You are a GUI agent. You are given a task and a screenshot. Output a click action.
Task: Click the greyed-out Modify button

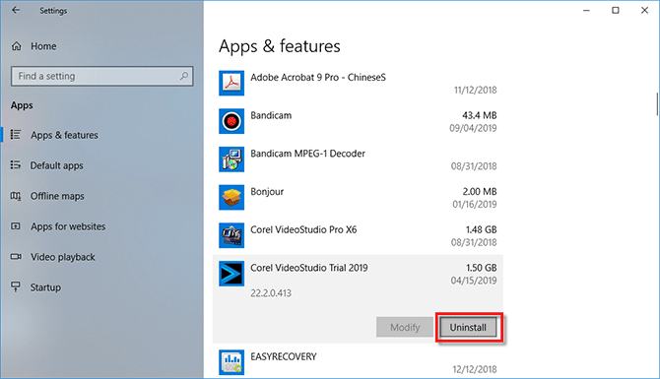[405, 327]
